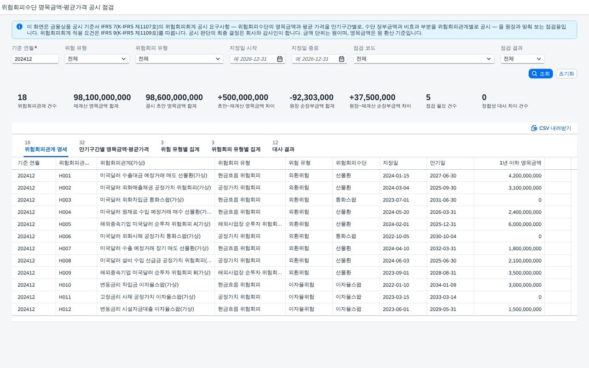Click the 위험회피관계(가상) column header
The width and height of the screenshot is (589, 368).
click(x=156, y=163)
